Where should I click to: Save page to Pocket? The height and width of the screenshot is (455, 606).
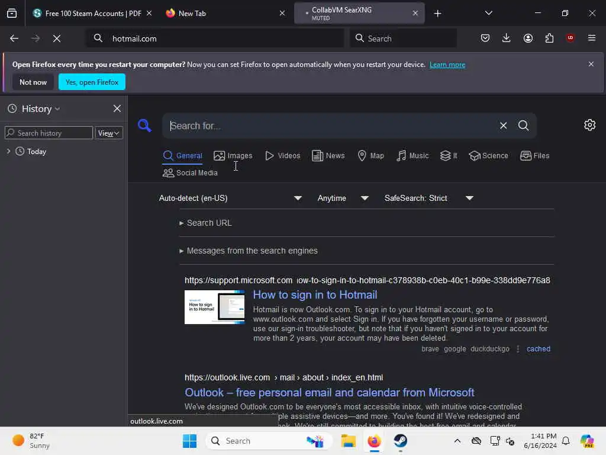pos(485,38)
